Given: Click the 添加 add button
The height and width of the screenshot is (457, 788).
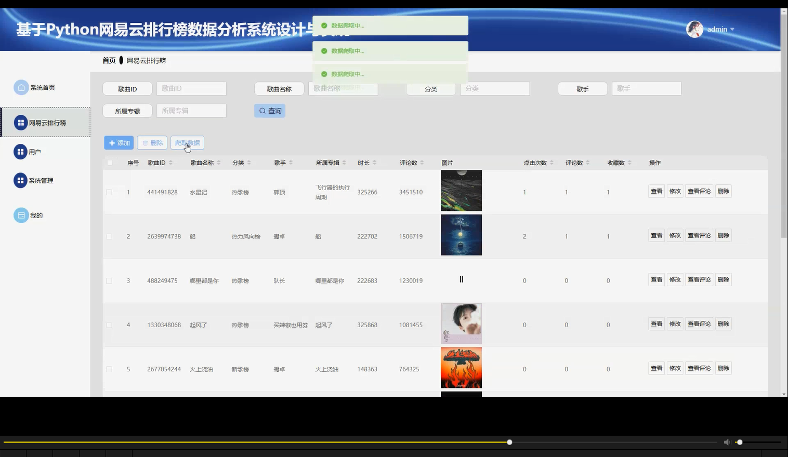Looking at the screenshot, I should point(119,143).
